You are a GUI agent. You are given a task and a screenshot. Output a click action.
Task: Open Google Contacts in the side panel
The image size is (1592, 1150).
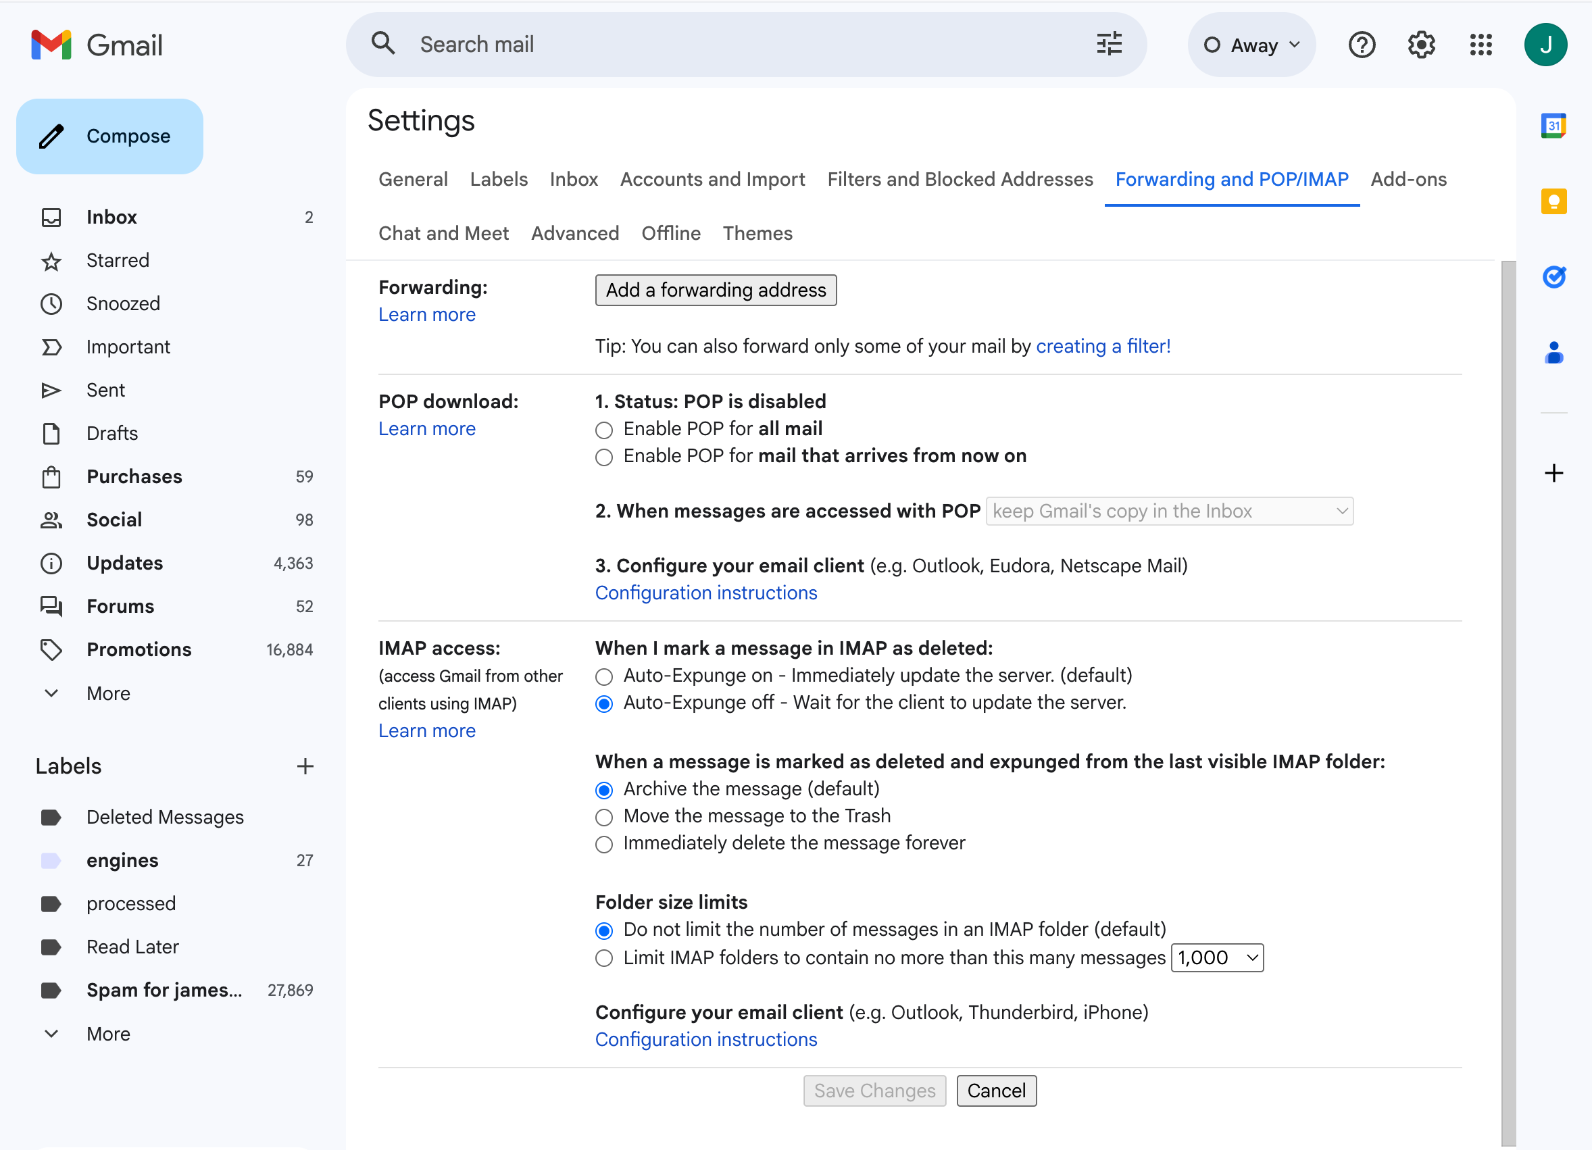1554,353
